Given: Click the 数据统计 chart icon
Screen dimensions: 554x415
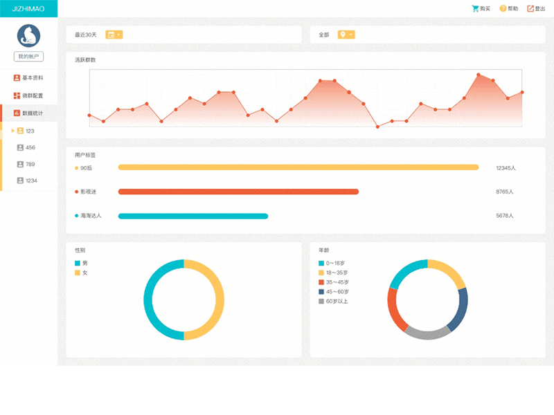Looking at the screenshot, I should (17, 113).
